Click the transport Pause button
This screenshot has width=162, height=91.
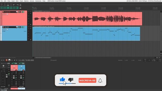click(16, 60)
